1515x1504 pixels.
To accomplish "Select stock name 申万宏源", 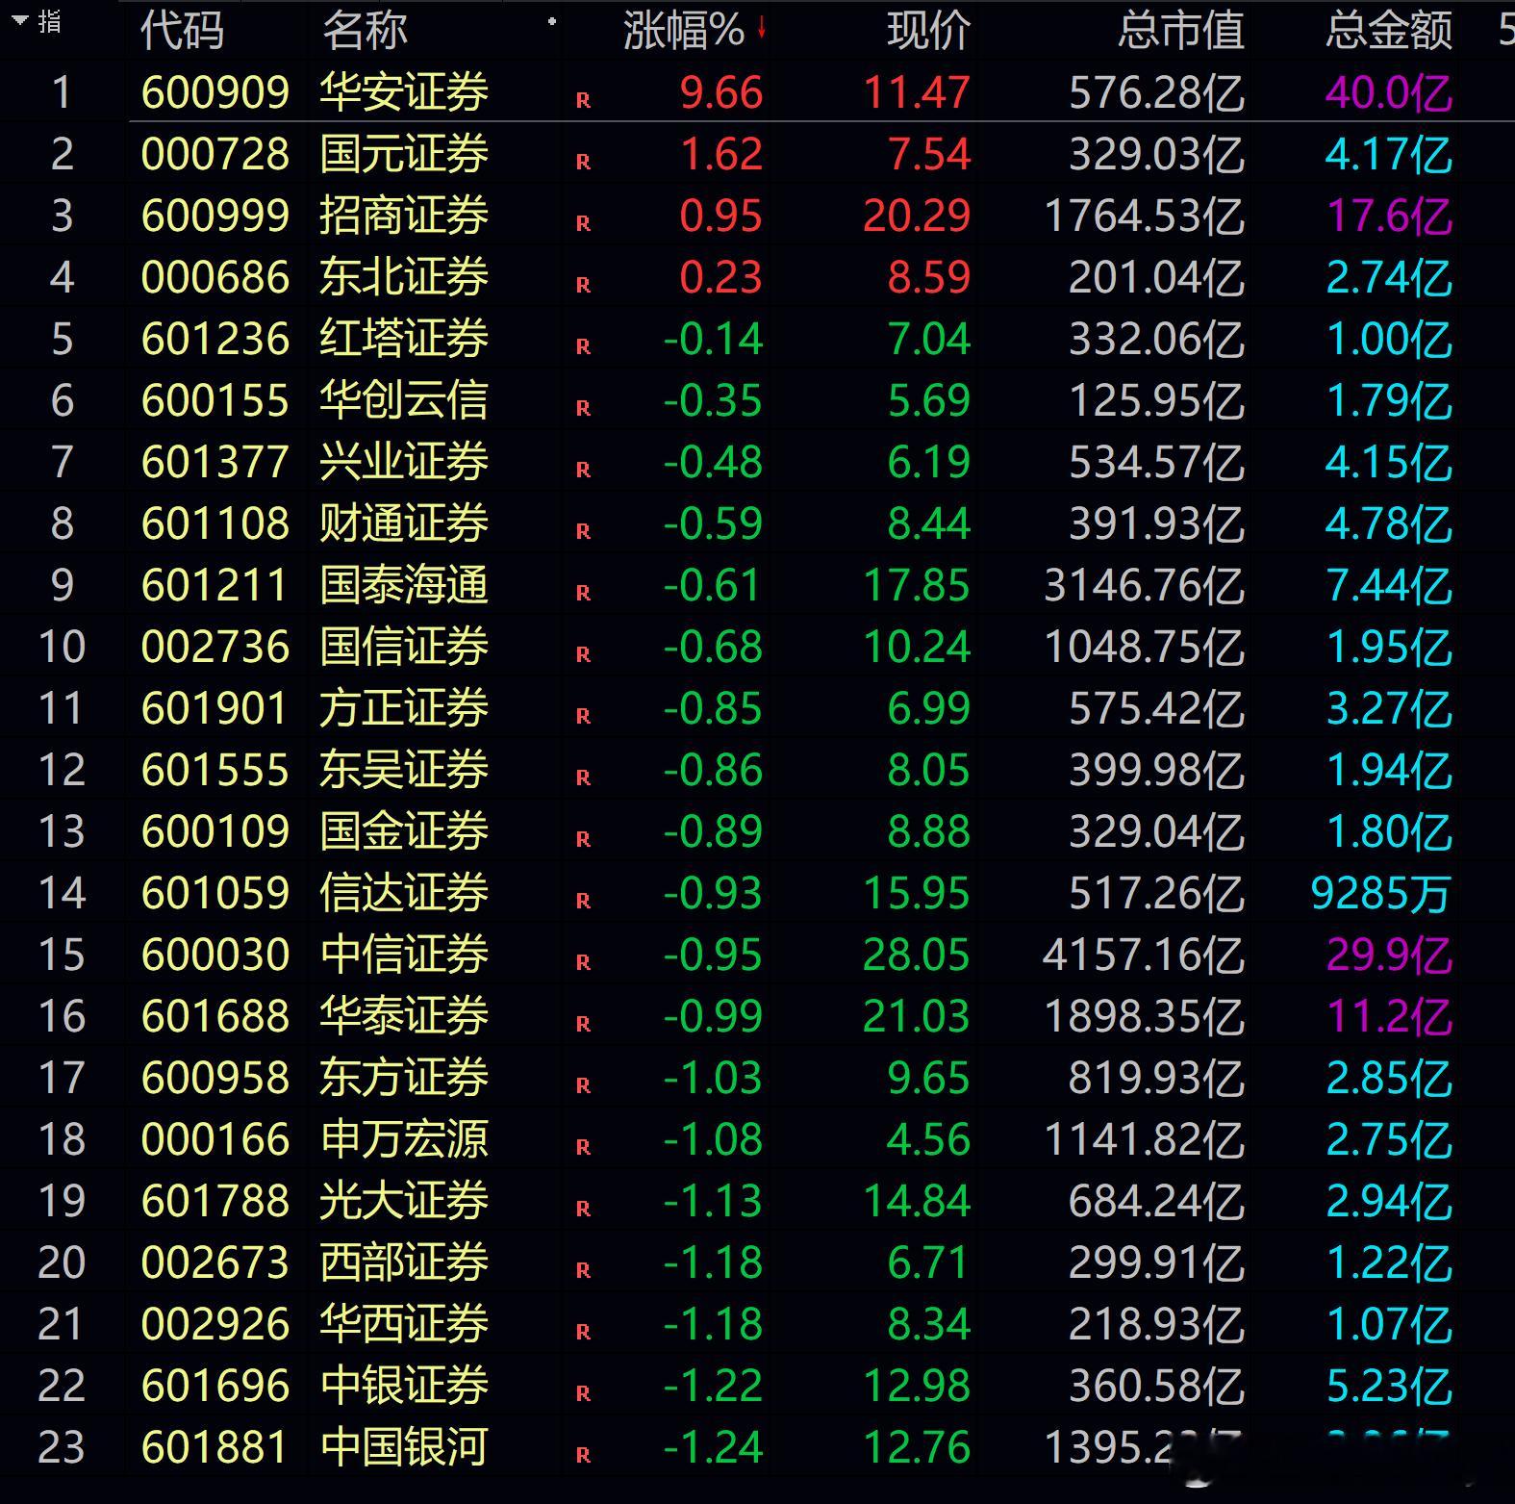I will pyautogui.click(x=404, y=1139).
